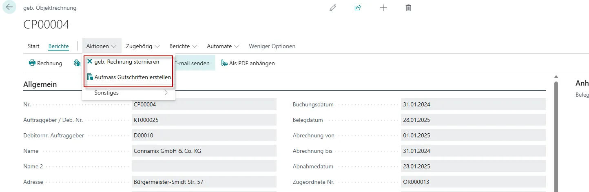Screen dimensions: 589x192
Task: Click Als PDF anhängen button
Action: click(x=248, y=63)
